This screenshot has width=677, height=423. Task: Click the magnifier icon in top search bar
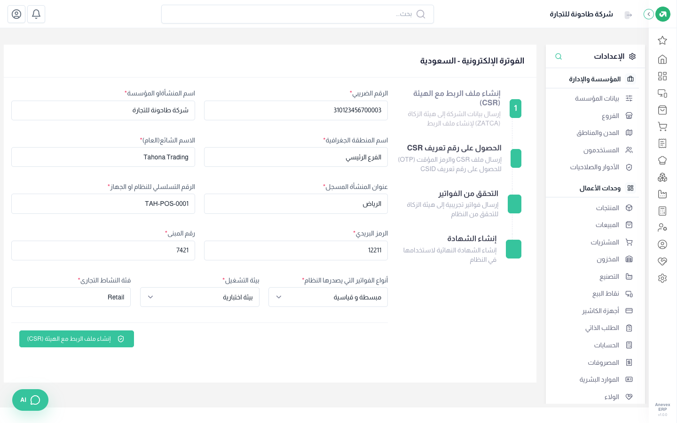click(421, 14)
